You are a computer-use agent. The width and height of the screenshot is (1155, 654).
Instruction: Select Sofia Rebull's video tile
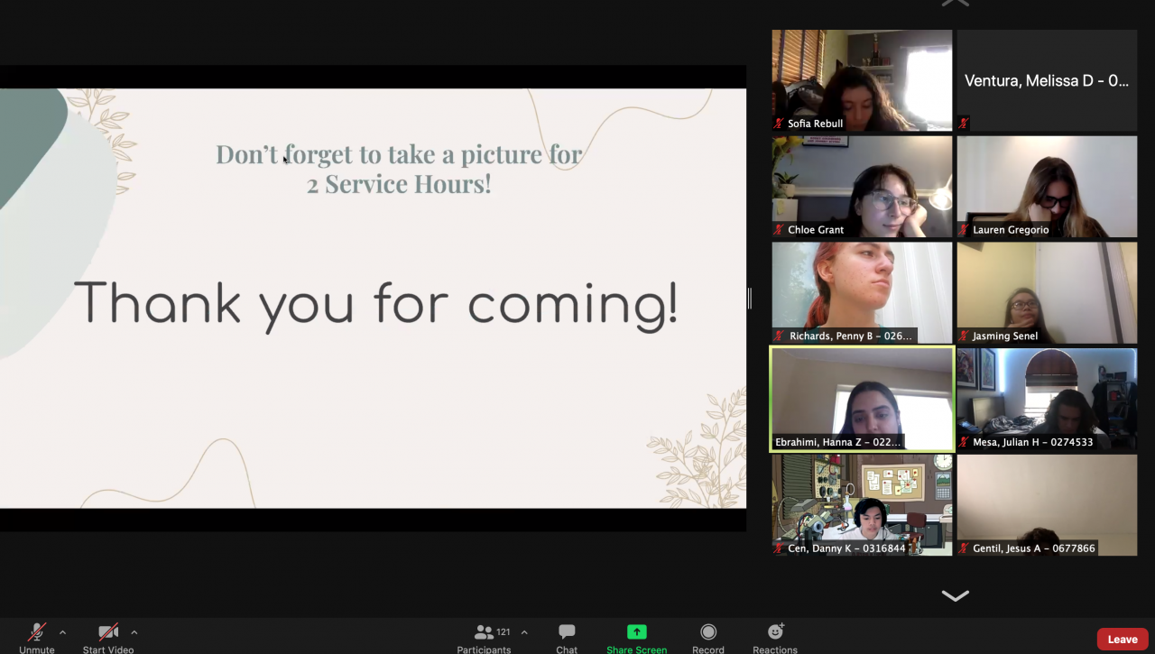coord(862,80)
